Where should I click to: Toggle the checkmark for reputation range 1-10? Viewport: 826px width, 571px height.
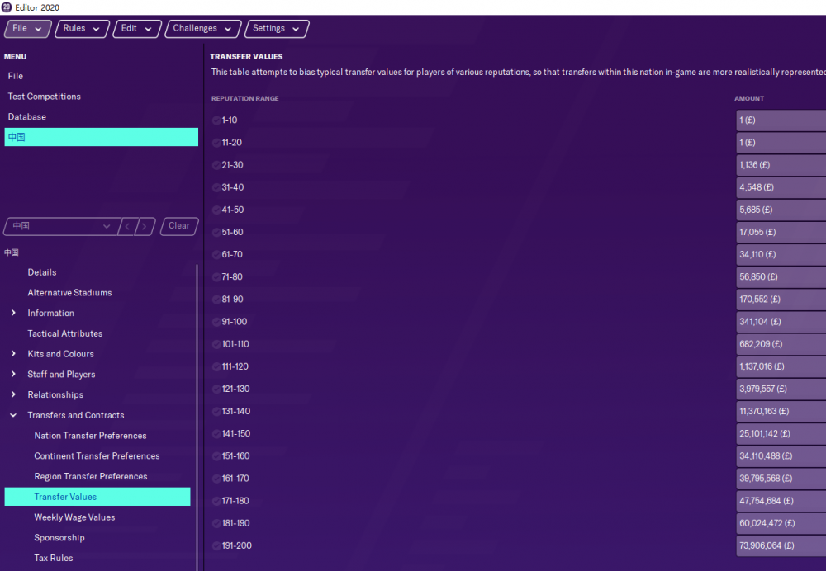[x=216, y=120]
